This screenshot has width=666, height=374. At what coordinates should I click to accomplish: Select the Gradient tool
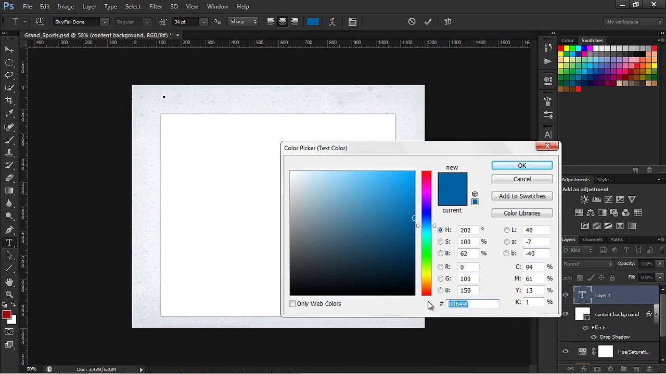pos(9,191)
